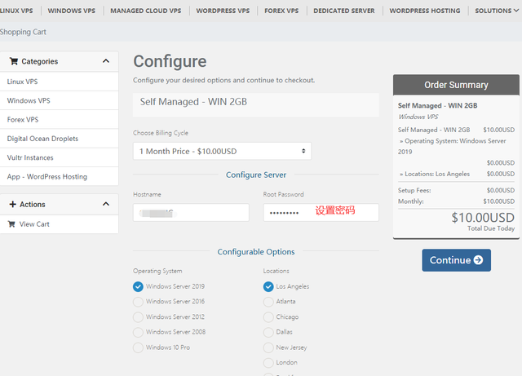The image size is (522, 376).
Task: Select Windows 10 Pro option
Action: 138,347
